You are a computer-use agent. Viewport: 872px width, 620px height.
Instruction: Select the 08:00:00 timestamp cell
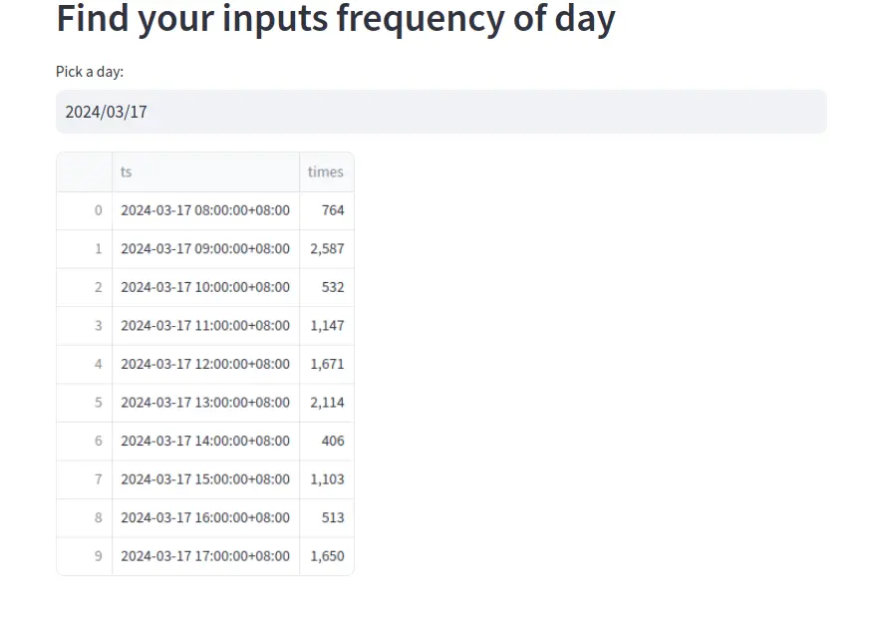(205, 210)
